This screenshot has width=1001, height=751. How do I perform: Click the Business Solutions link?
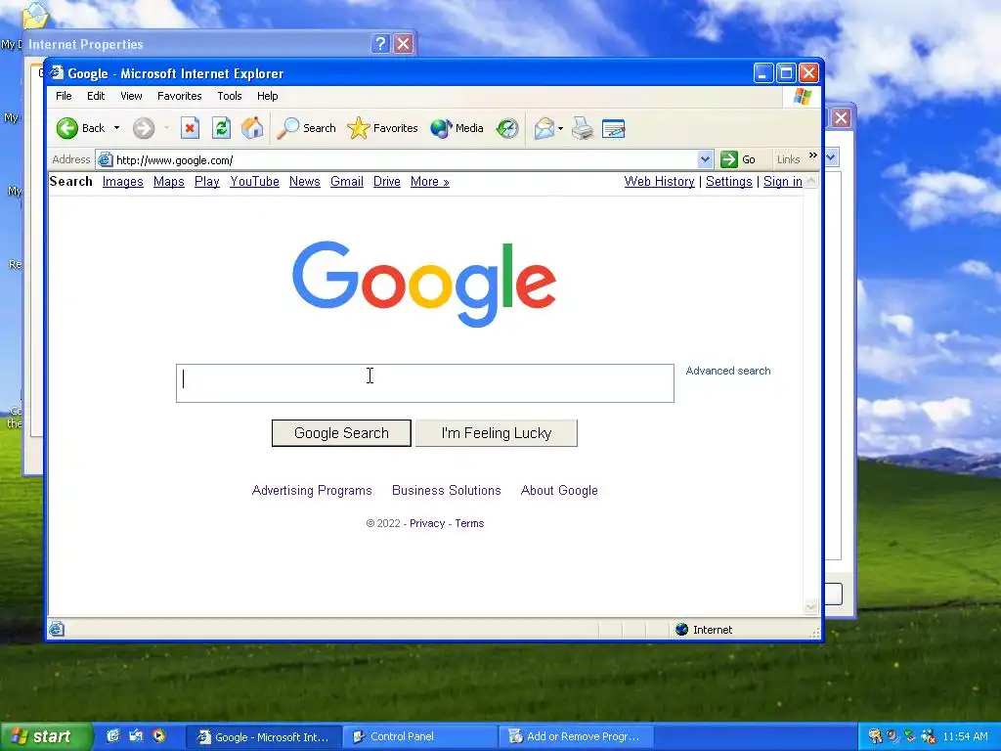(446, 491)
